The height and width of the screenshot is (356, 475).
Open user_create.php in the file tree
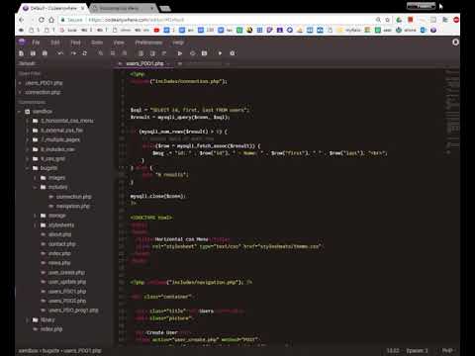(x=66, y=273)
